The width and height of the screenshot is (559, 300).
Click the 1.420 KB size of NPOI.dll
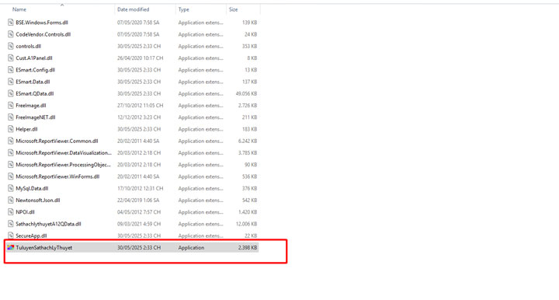[x=248, y=212]
